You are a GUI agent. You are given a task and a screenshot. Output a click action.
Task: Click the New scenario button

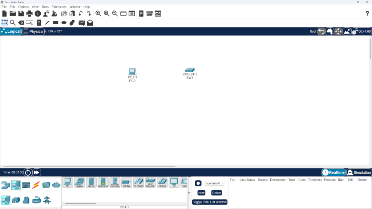[x=201, y=193]
